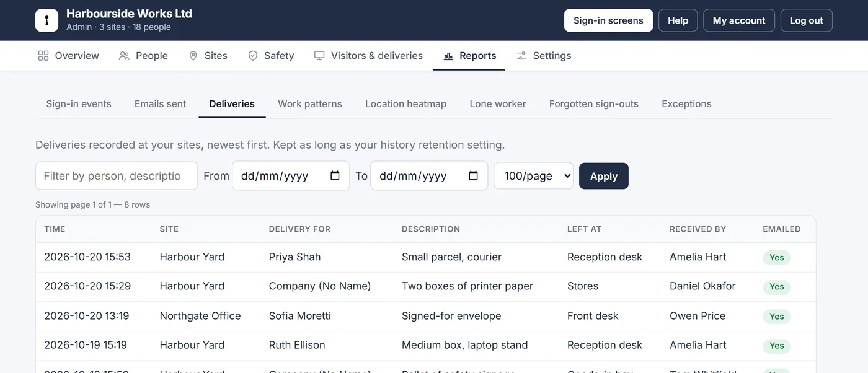Image resolution: width=868 pixels, height=373 pixels.
Task: Click the DELIVERY FOR column header
Action: click(x=299, y=229)
